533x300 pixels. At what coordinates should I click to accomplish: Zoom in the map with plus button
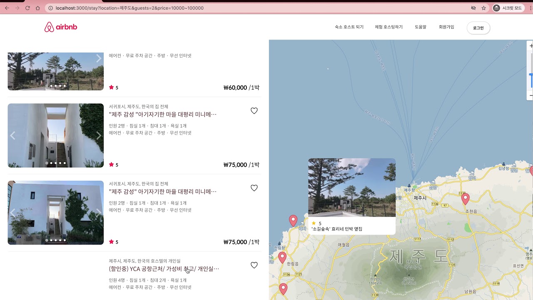coord(531,46)
